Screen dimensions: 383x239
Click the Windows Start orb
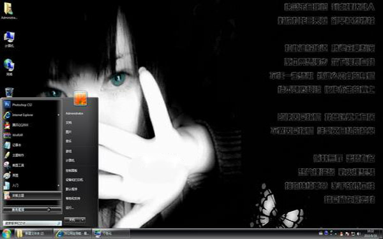pos(6,234)
